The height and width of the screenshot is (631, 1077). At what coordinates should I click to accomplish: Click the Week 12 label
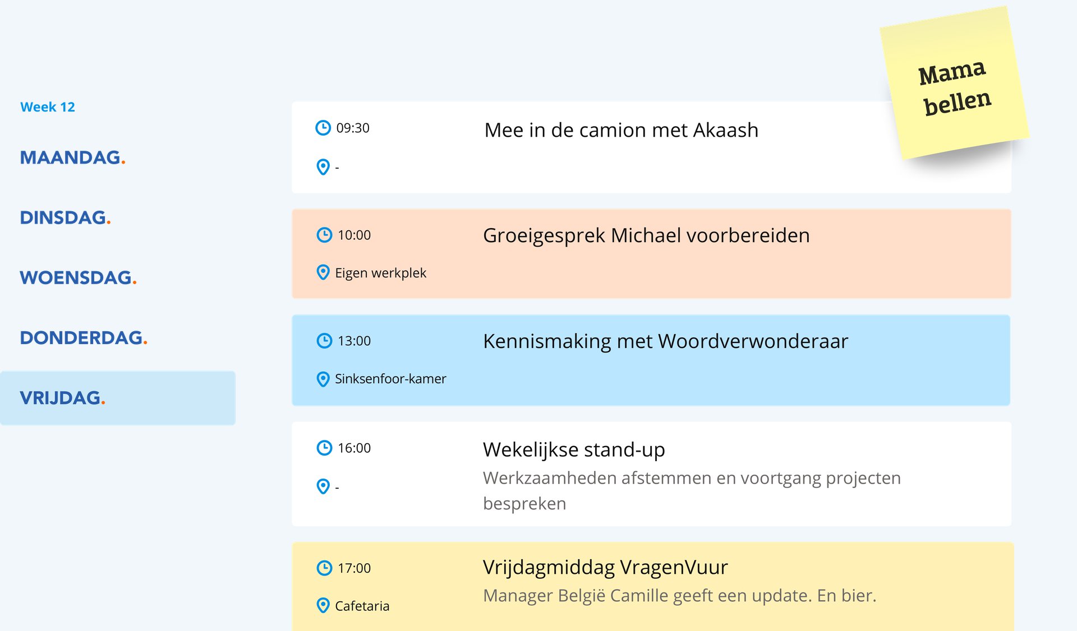[48, 107]
